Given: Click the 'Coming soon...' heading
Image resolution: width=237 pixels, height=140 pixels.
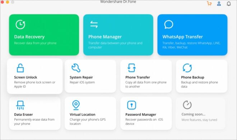Looking at the screenshot, I should (x=193, y=114).
